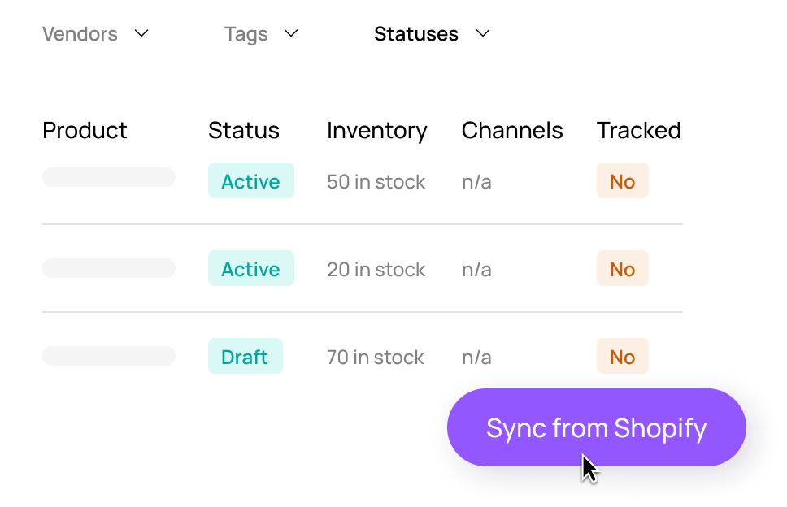Viewport: 787px width, 507px height.
Task: Click the product name placeholder in the first row
Action: [x=108, y=176]
